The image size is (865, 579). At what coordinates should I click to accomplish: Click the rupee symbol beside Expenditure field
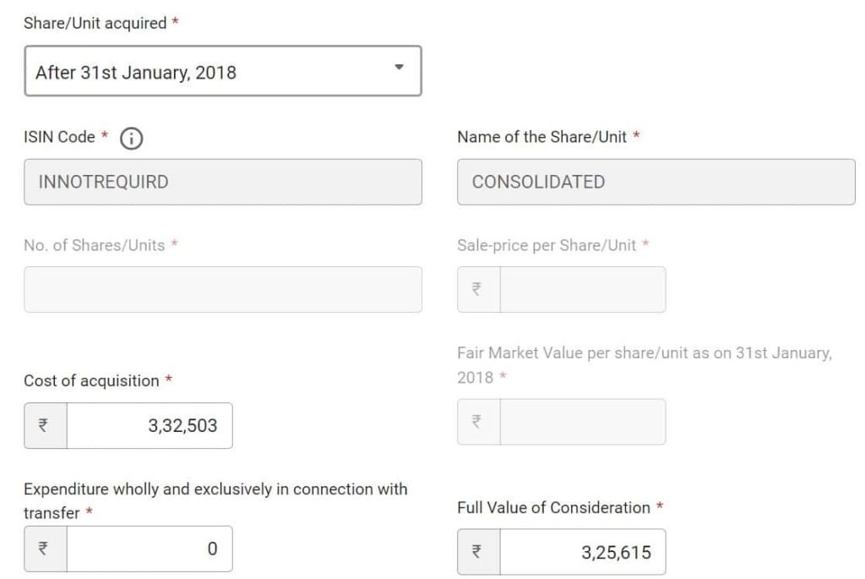click(44, 548)
